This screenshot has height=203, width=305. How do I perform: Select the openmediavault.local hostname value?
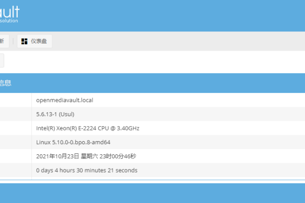coord(65,100)
